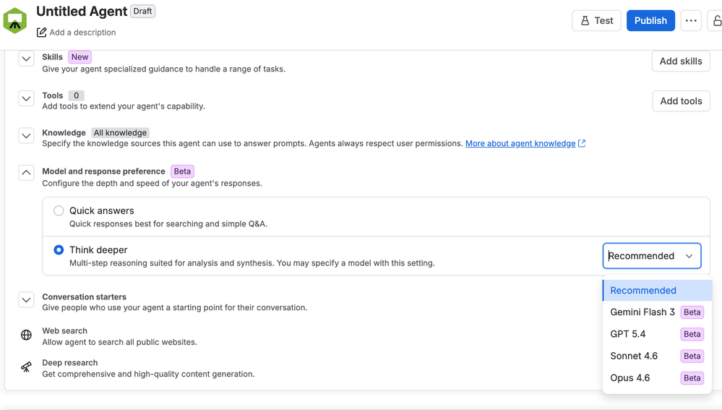Collapse the Model and response preference section

click(26, 173)
